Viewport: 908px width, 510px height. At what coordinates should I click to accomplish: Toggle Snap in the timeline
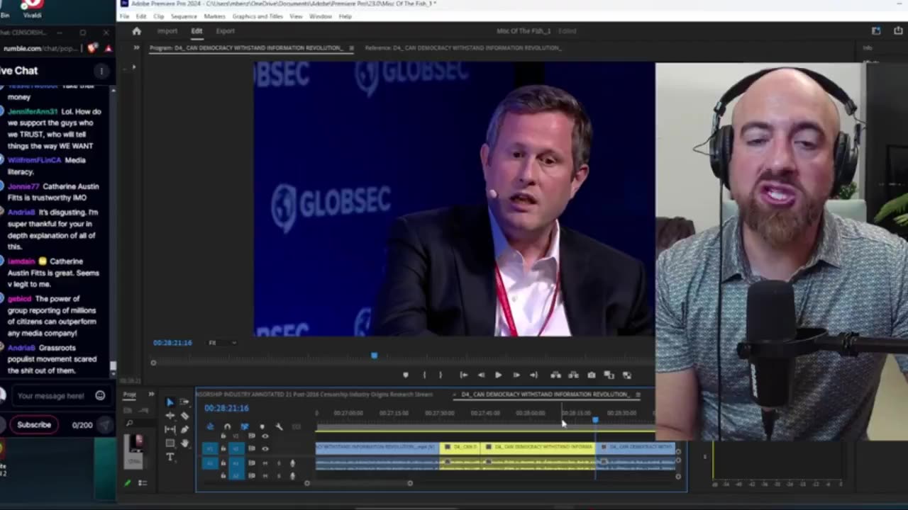(227, 426)
